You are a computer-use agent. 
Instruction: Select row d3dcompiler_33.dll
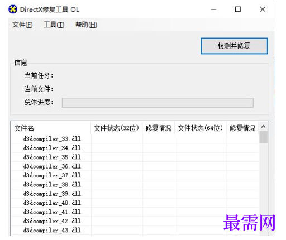135,139
